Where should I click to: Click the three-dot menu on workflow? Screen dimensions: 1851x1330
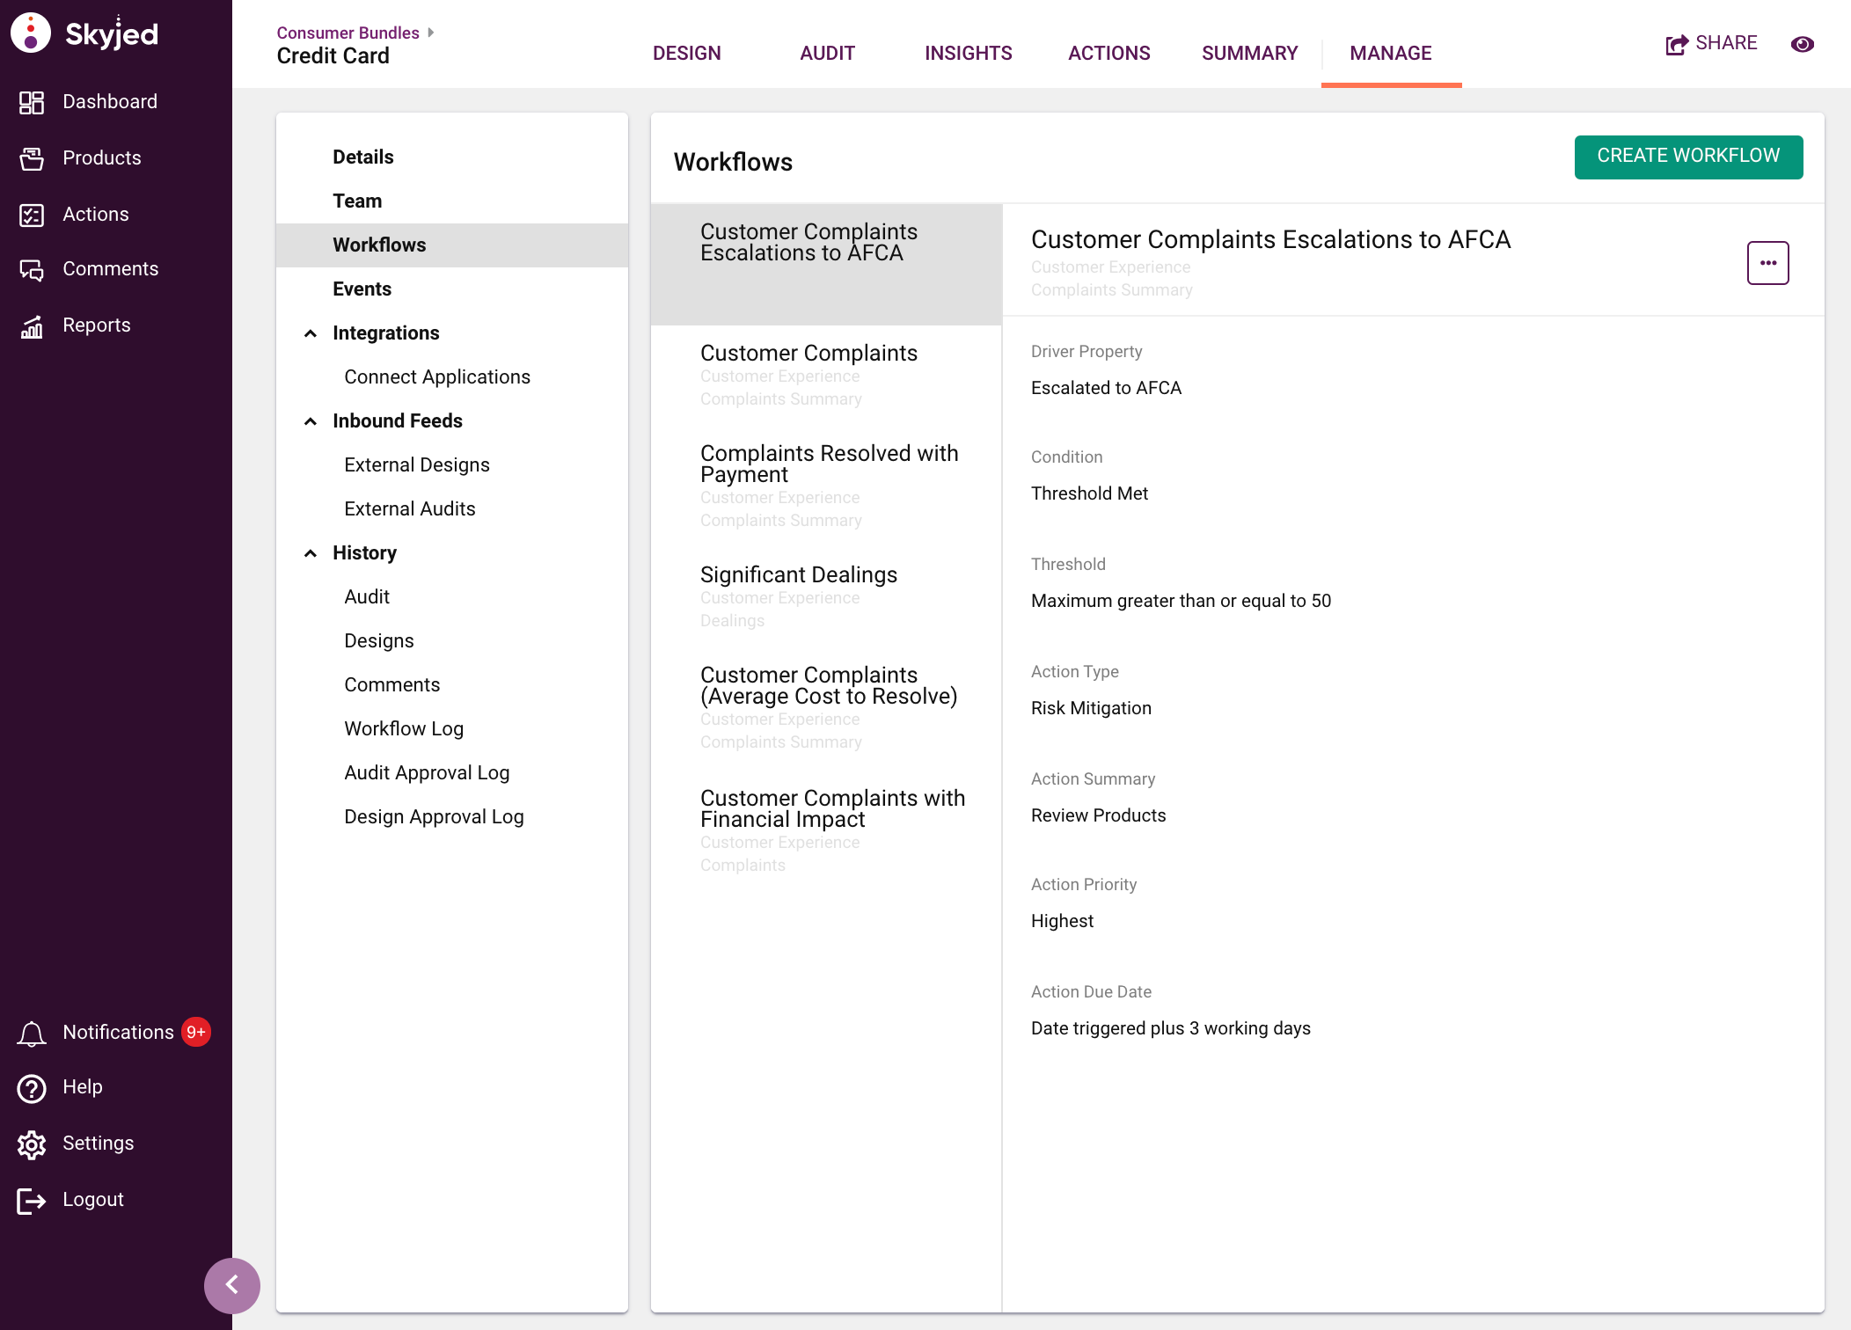[x=1769, y=263]
